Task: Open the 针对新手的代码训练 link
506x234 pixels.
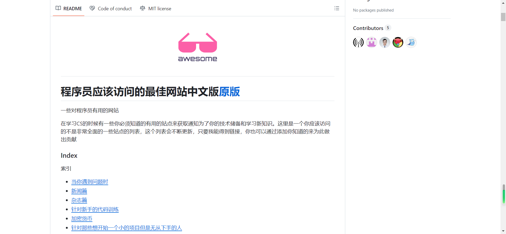Action: point(95,209)
